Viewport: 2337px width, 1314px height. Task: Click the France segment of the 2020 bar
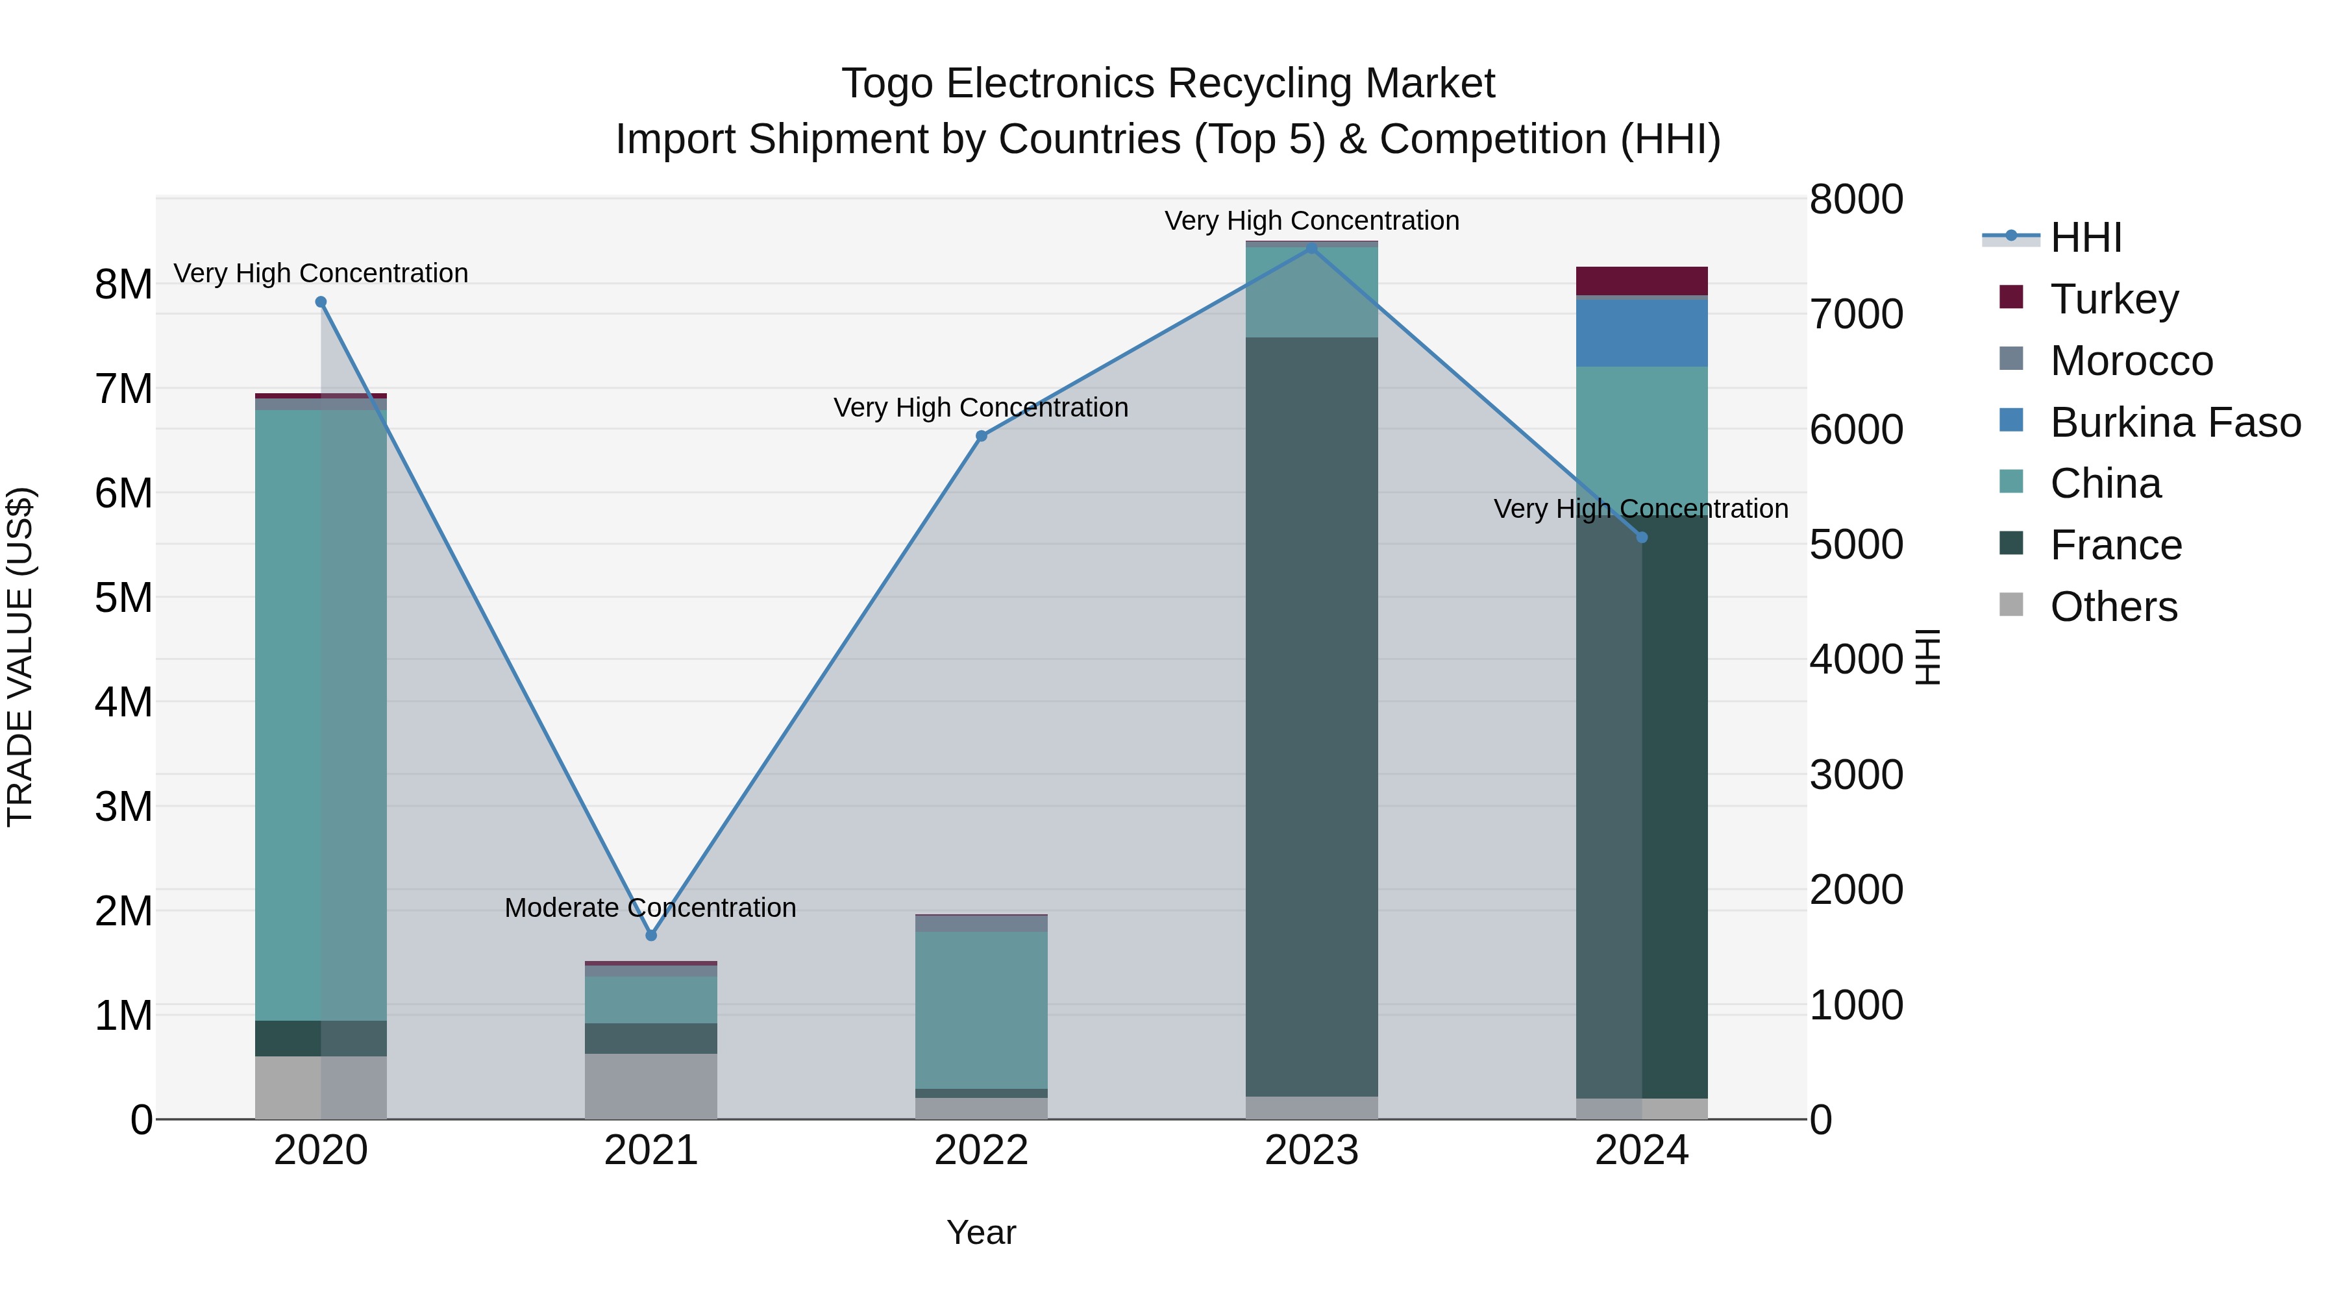(320, 1038)
